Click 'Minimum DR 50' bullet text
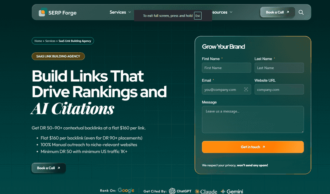 (x=84, y=151)
